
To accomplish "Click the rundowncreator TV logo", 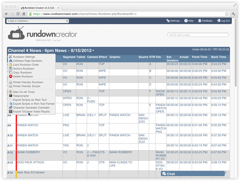I will pos(16,33).
